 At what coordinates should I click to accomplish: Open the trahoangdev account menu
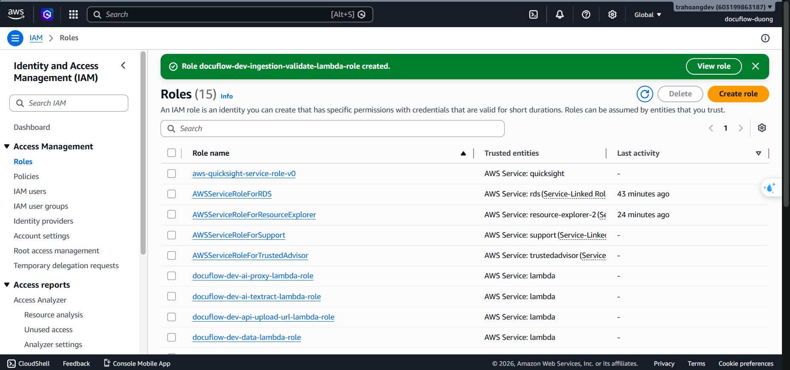click(x=724, y=7)
